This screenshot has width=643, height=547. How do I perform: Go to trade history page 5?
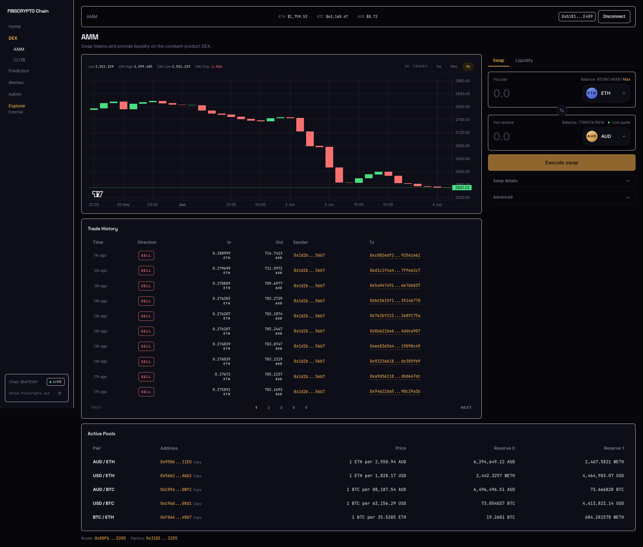[306, 408]
